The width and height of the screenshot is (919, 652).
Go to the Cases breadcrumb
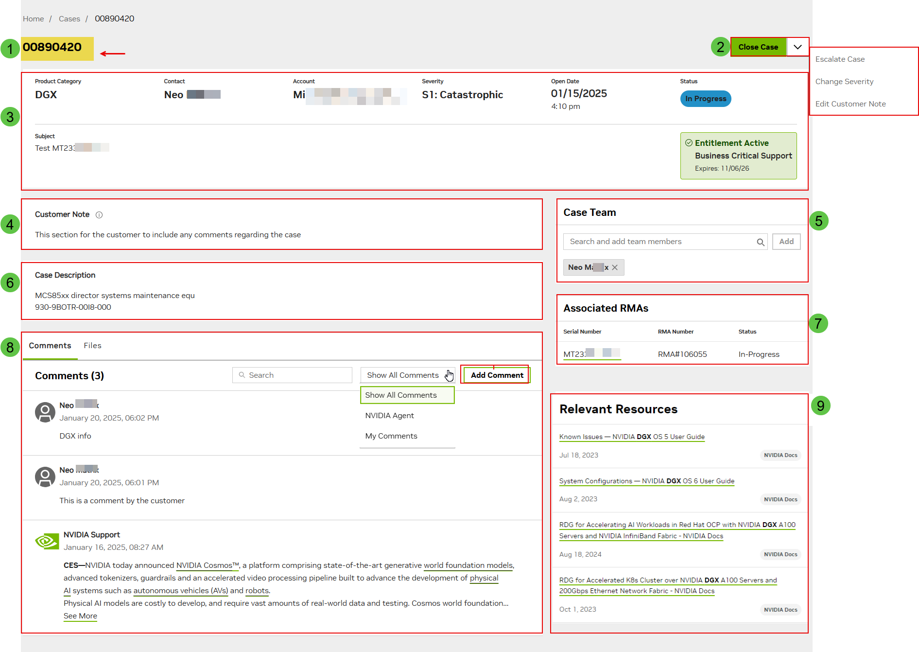[69, 19]
